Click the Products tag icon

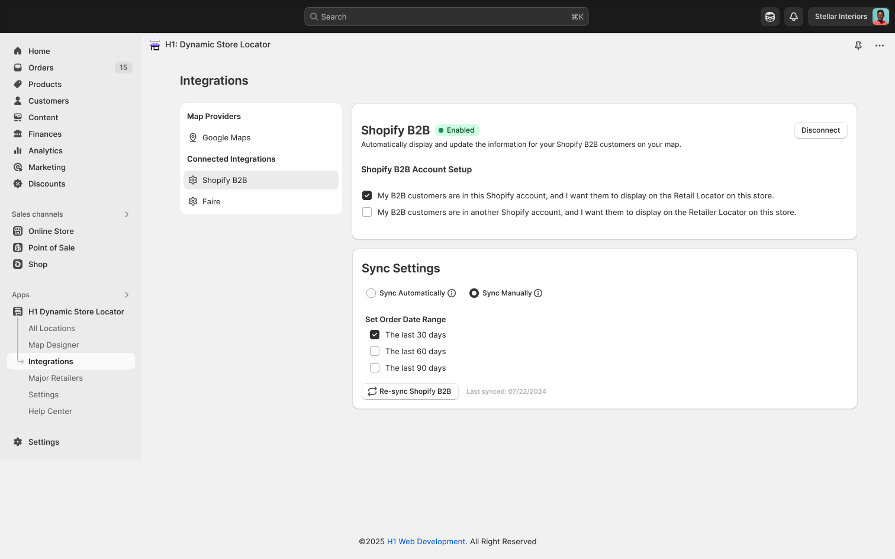pos(18,84)
